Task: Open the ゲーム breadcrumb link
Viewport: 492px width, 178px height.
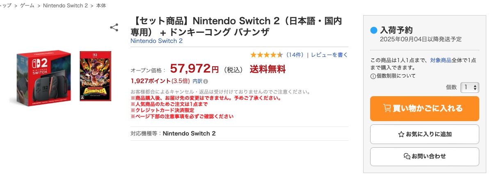Action: [x=27, y=6]
